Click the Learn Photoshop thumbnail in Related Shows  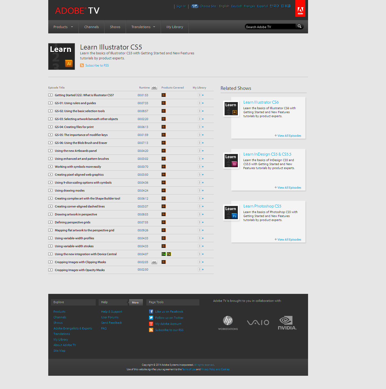click(x=231, y=213)
